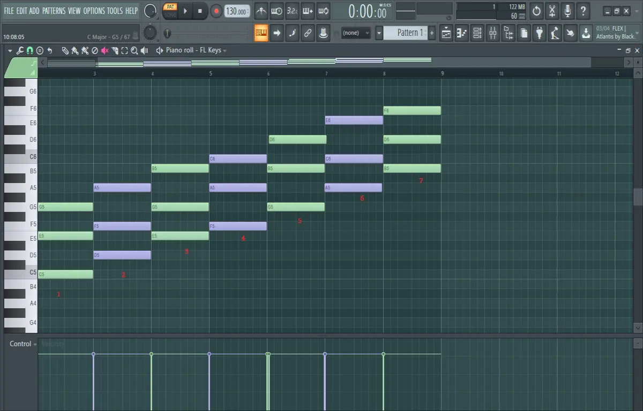Image resolution: width=643 pixels, height=411 pixels.
Task: Open the Playlist view icon
Action: point(446,33)
